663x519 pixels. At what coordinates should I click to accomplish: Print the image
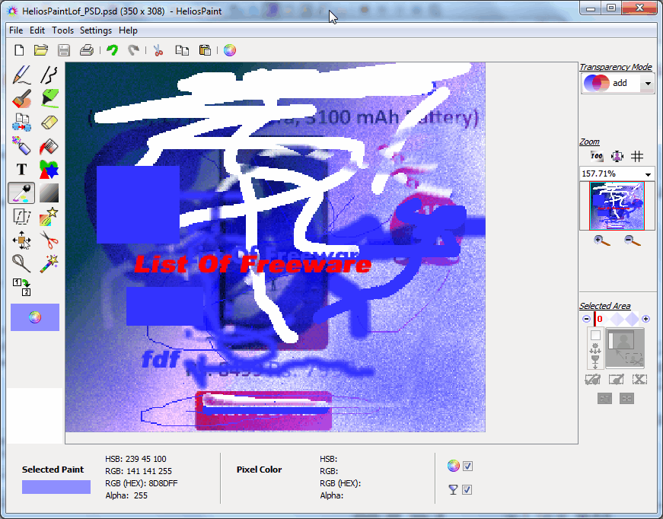(87, 50)
